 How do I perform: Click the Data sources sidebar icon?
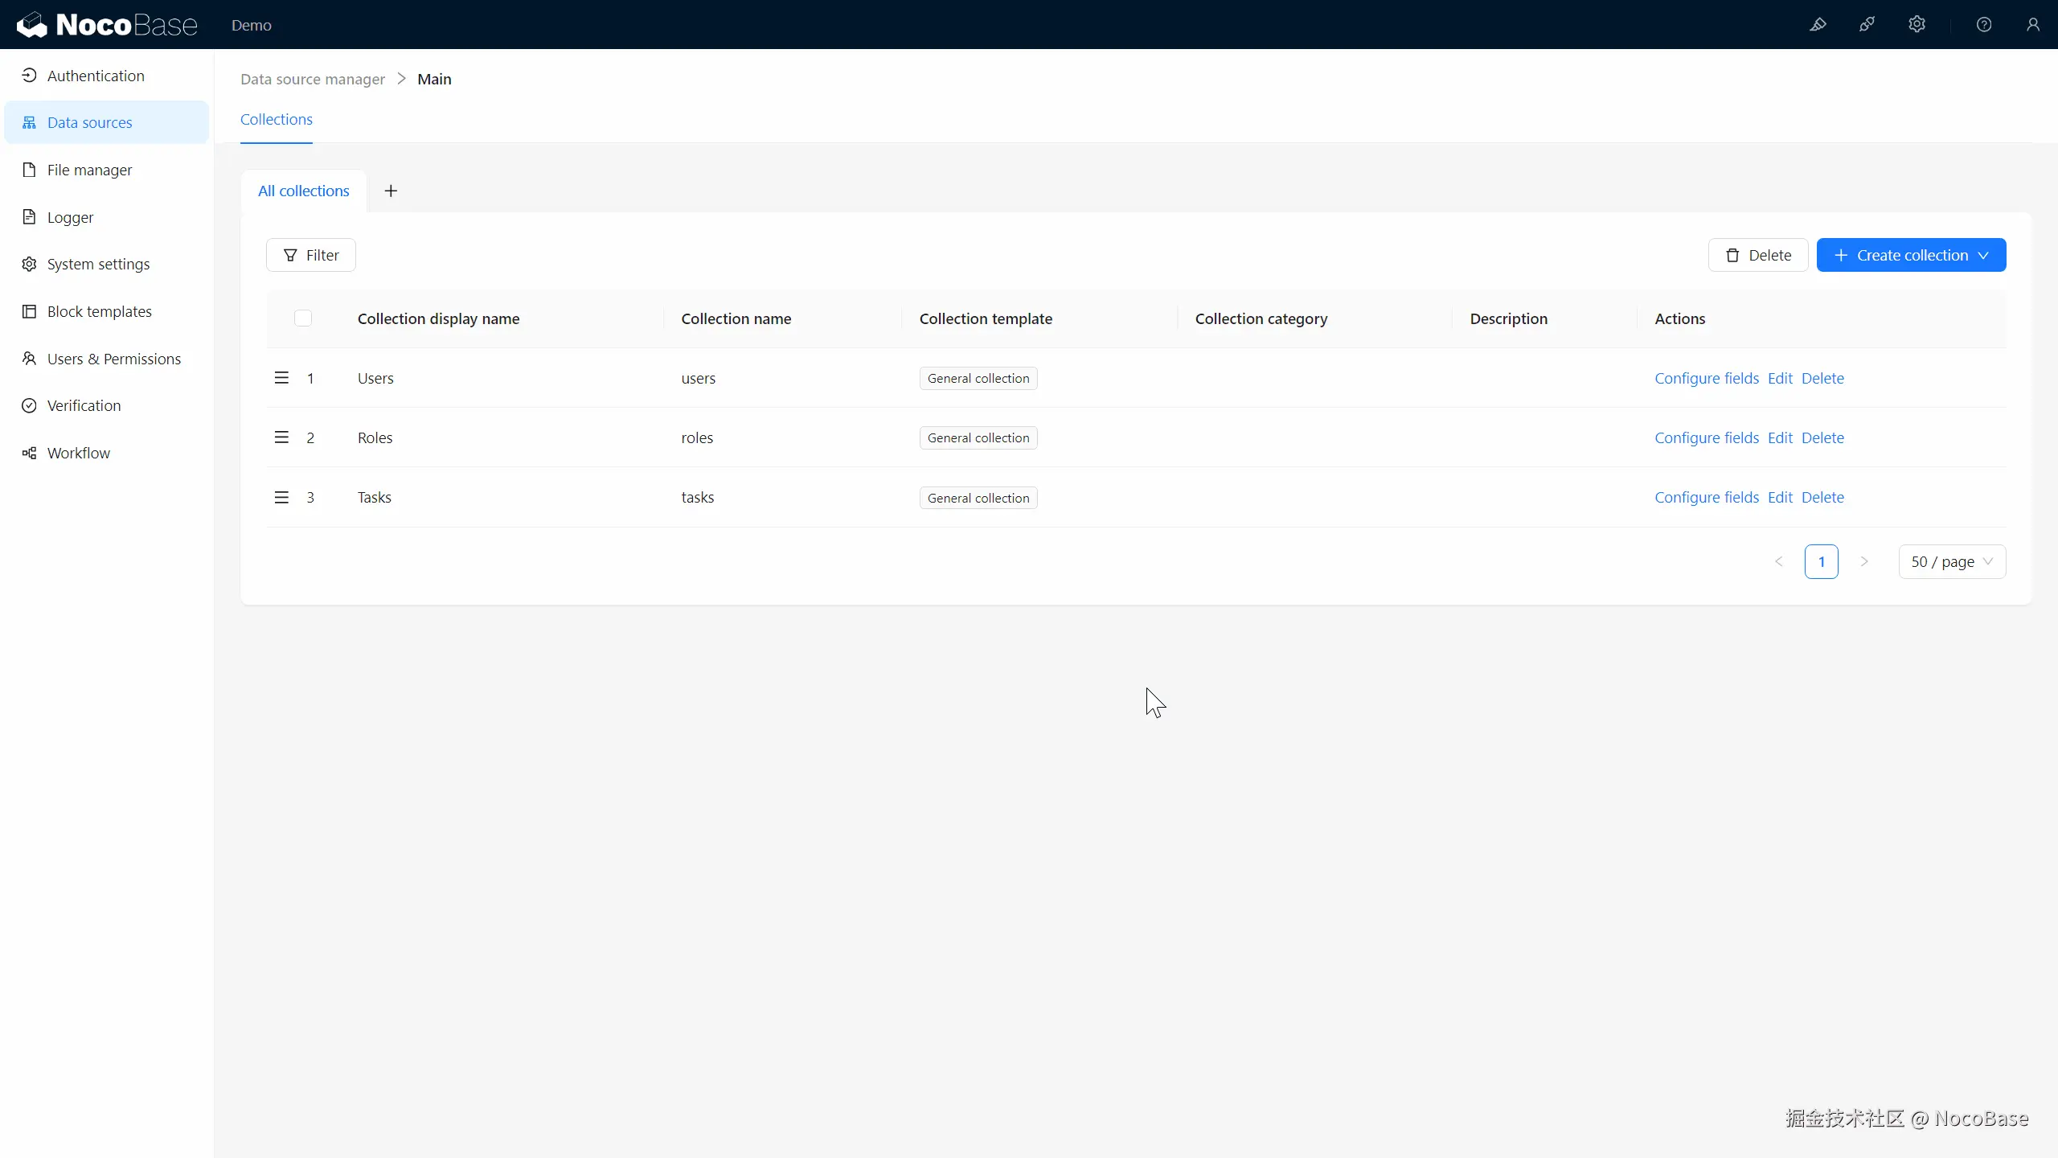29,122
